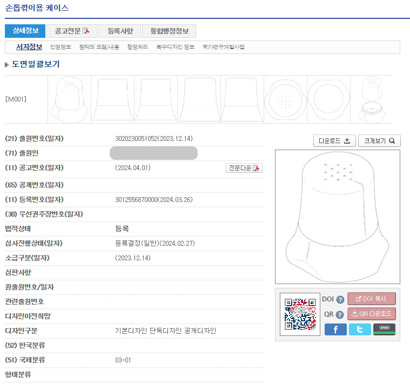Screen dimensions: 410x391
Task: Share the design on Facebook
Action: (x=335, y=329)
